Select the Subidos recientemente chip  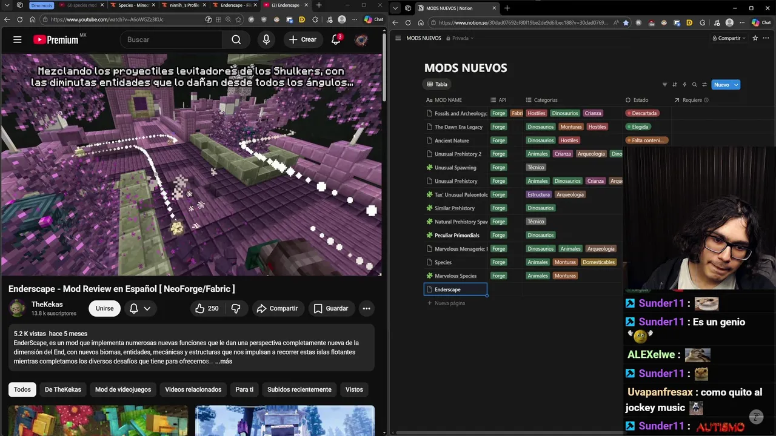[299, 389]
